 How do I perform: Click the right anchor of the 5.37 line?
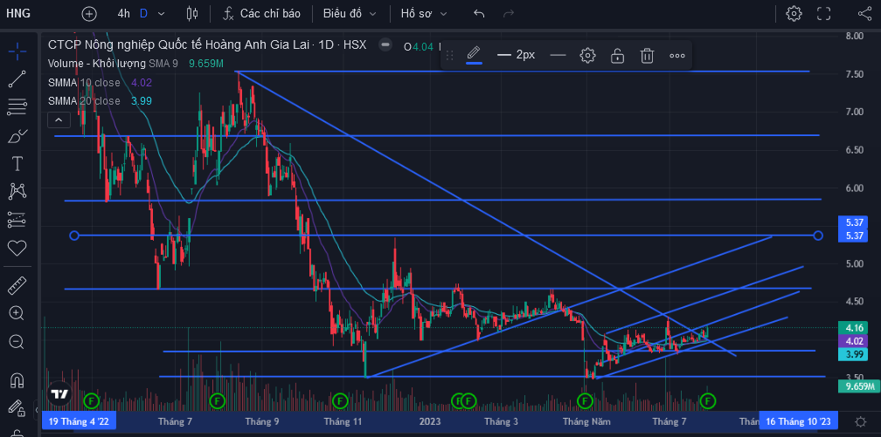(x=818, y=236)
